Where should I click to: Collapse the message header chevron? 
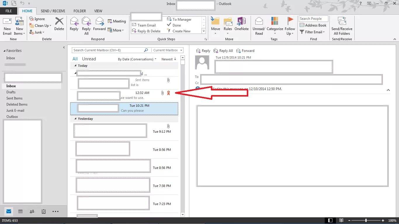[388, 90]
